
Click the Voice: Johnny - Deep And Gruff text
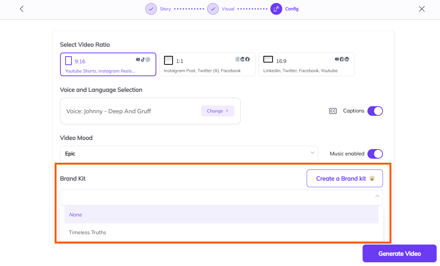coord(109,111)
